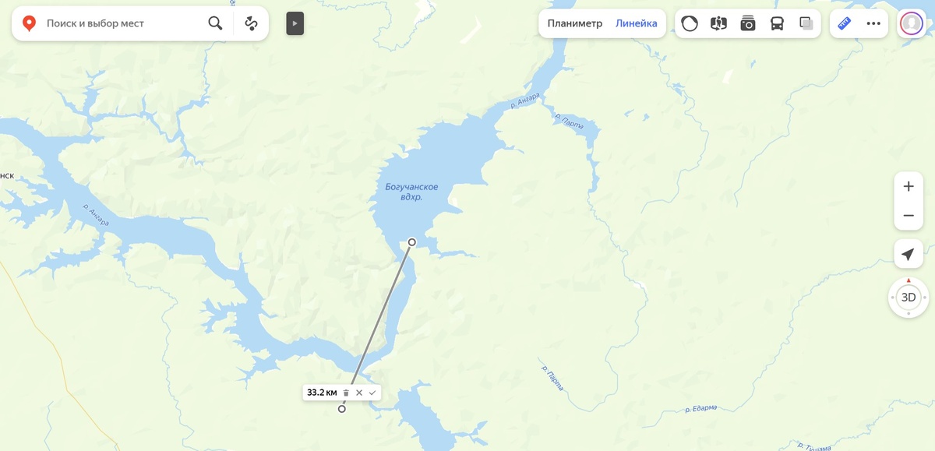The height and width of the screenshot is (451, 935).
Task: Open the user profile avatar
Action: [x=911, y=23]
